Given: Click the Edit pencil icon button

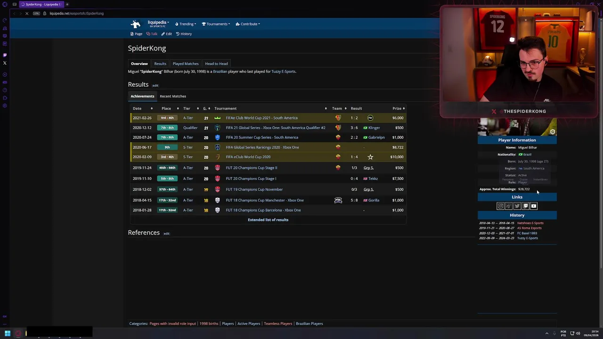Looking at the screenshot, I should point(166,34).
